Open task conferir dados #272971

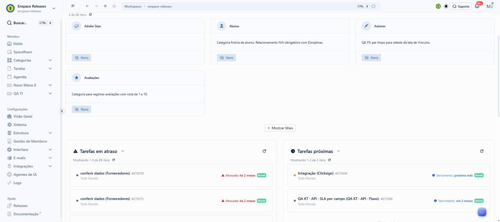(x=171, y=201)
